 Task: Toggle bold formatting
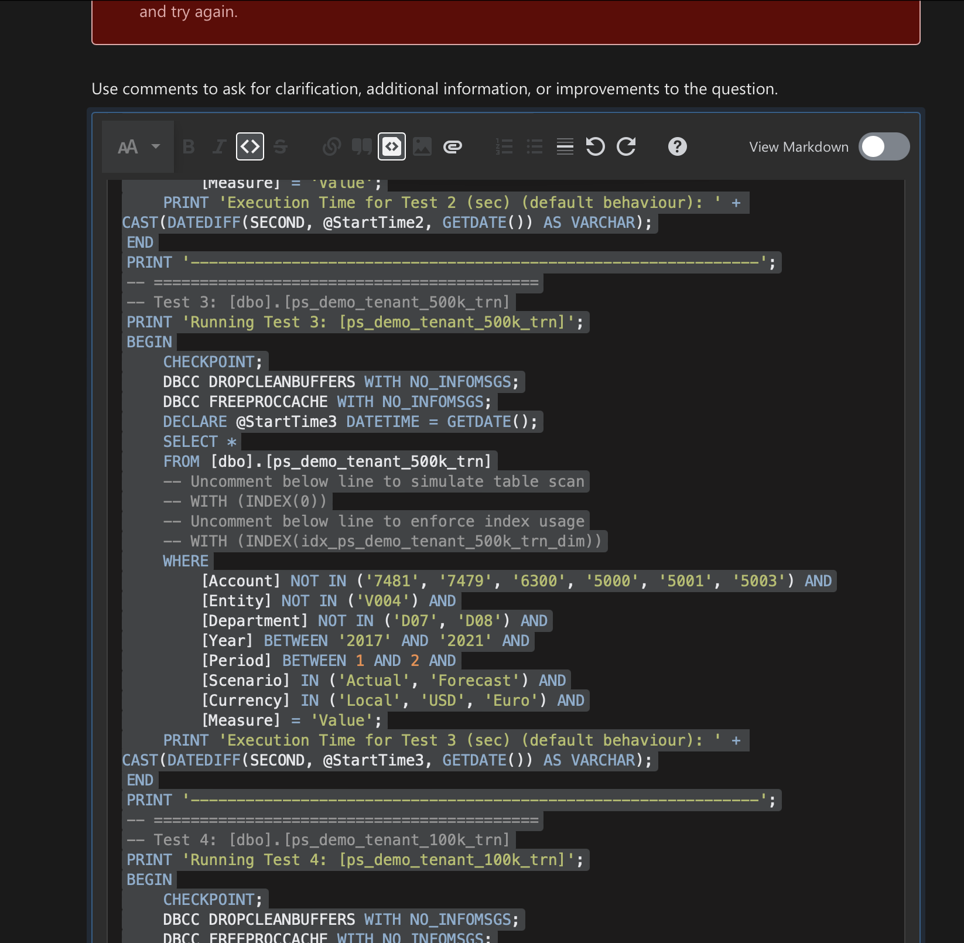pos(189,146)
